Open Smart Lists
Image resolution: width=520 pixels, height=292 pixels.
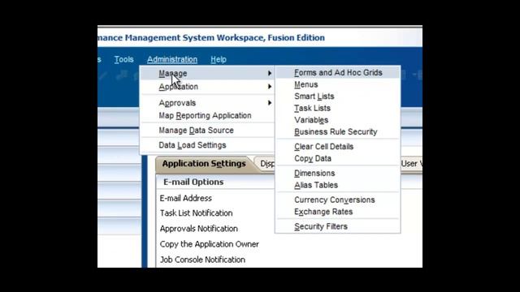(x=314, y=97)
